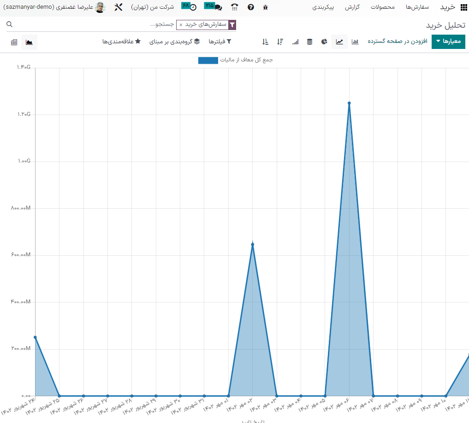The height and width of the screenshot is (423, 469).
Task: Open the گزارش menu
Action: (x=365, y=7)
